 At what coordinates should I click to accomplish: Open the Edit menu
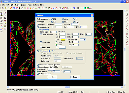tap(12, 5)
